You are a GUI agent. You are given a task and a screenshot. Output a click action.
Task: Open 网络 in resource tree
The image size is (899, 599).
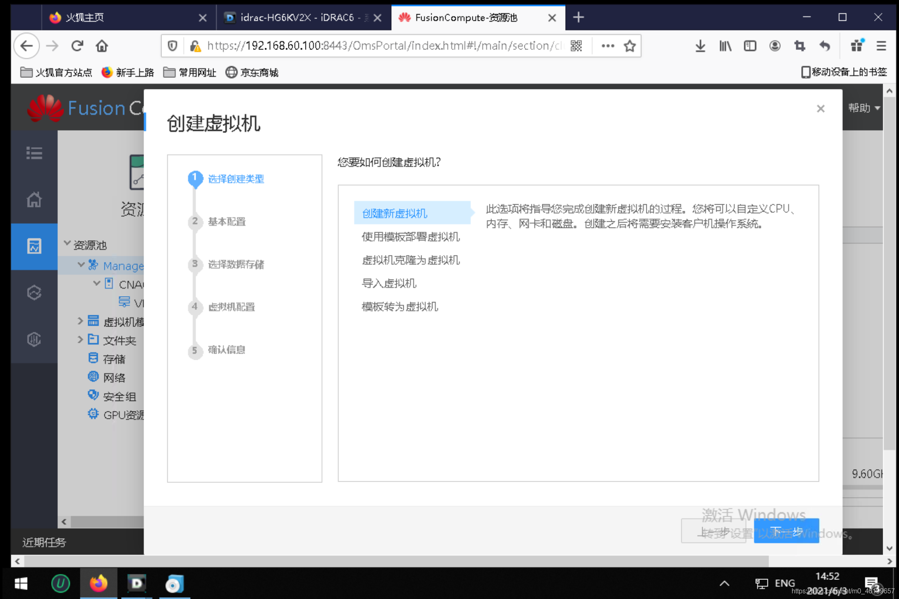click(107, 377)
